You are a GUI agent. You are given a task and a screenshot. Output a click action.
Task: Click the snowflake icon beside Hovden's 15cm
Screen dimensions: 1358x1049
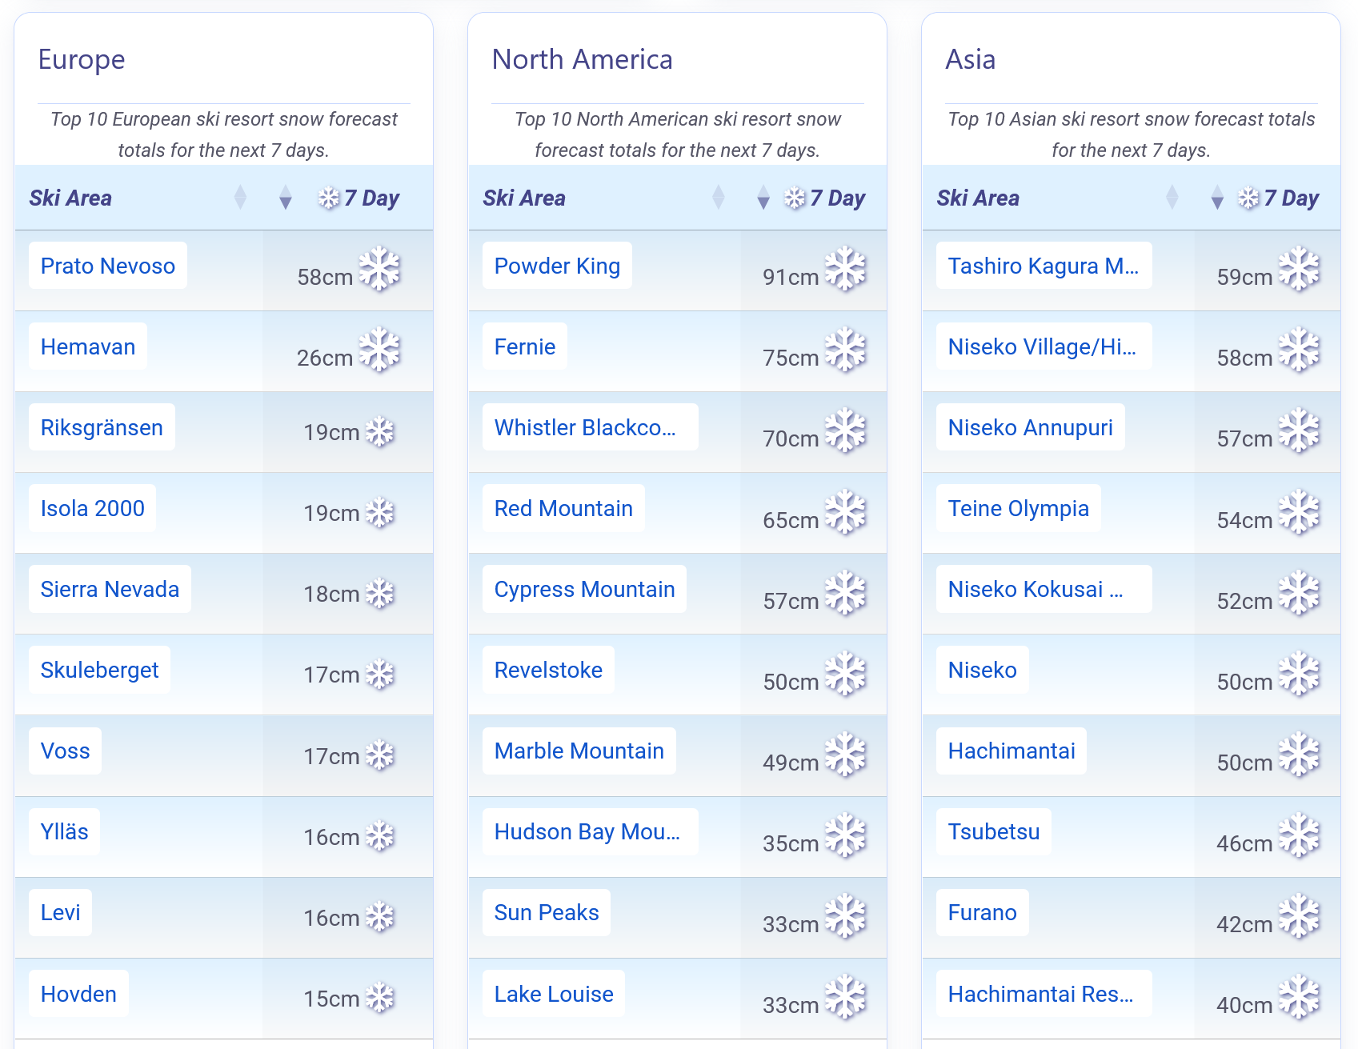380,998
